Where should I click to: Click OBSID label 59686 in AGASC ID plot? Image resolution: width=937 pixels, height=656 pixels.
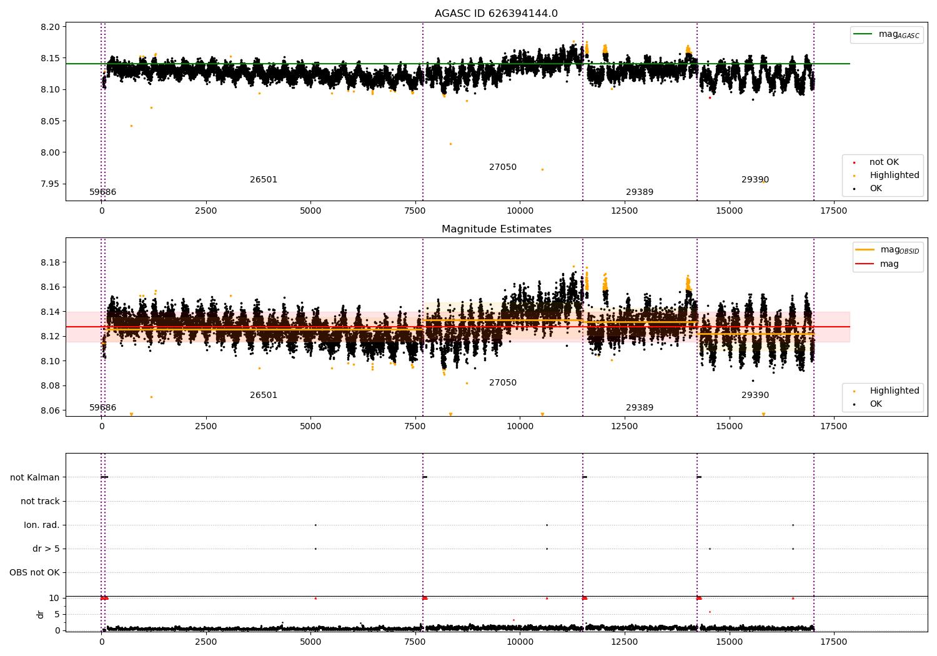pos(102,192)
